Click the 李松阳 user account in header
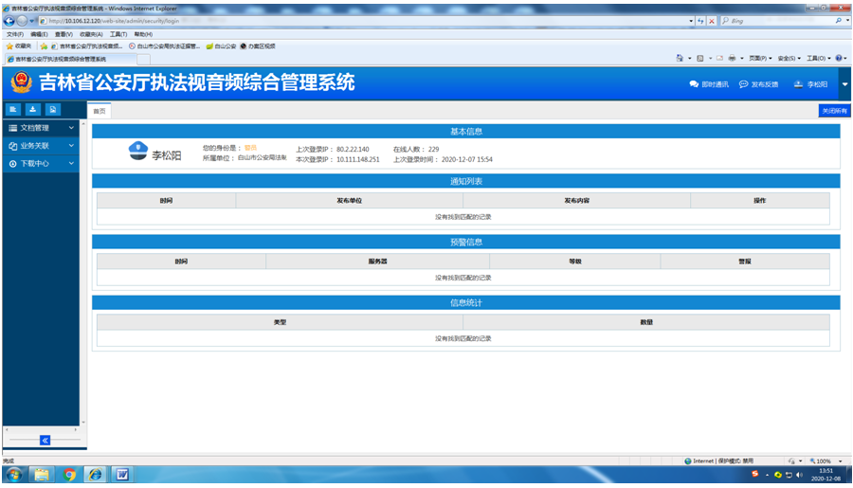Screen dimensions: 853x488 (x=810, y=84)
